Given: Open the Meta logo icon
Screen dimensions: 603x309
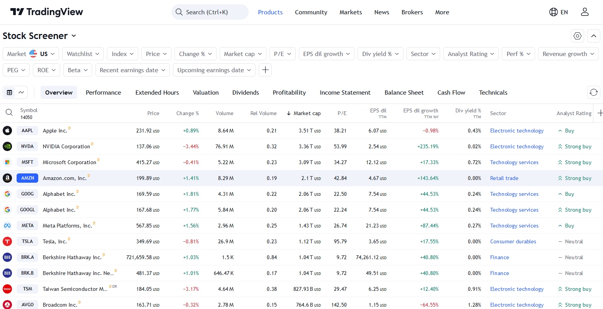Looking at the screenshot, I should (7, 226).
